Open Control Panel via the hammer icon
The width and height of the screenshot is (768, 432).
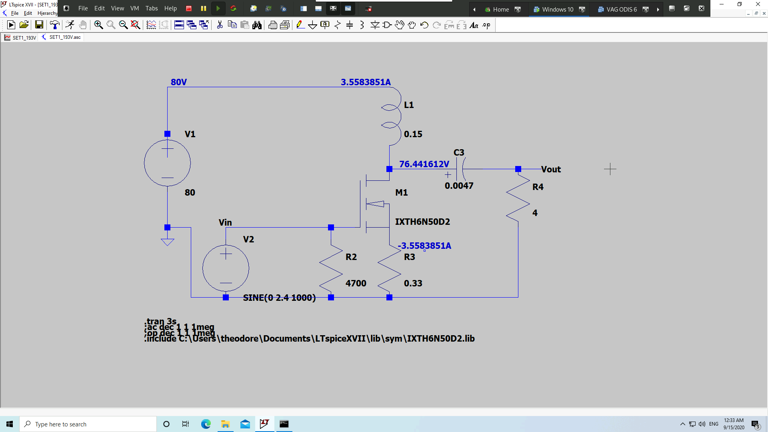click(55, 25)
